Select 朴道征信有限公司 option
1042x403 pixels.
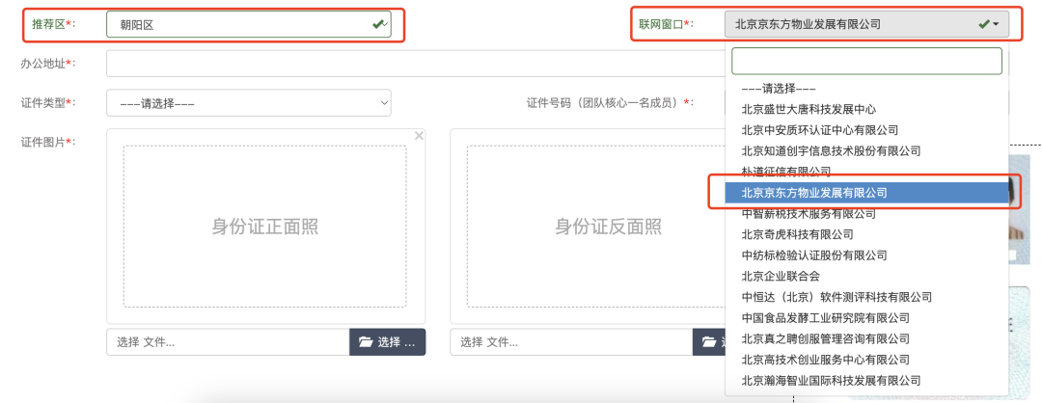(x=866, y=172)
